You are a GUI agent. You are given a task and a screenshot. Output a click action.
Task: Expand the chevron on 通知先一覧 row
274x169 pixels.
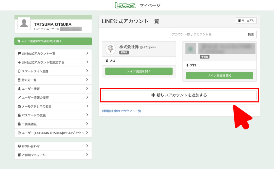(x=87, y=80)
